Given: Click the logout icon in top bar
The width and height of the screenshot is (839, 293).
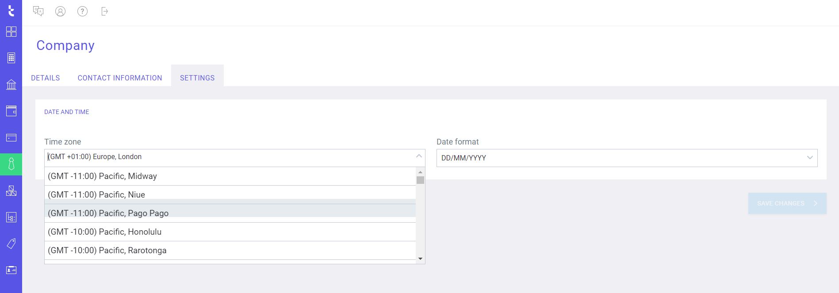Looking at the screenshot, I should coord(104,11).
